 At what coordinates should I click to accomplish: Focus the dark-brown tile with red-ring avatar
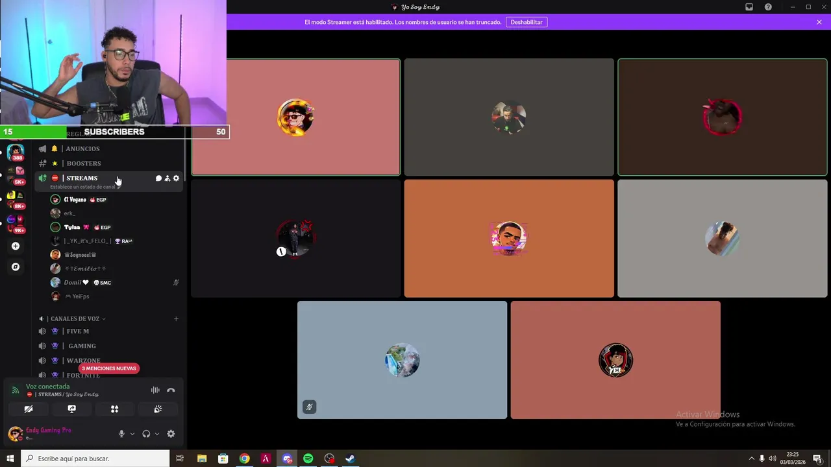point(723,117)
